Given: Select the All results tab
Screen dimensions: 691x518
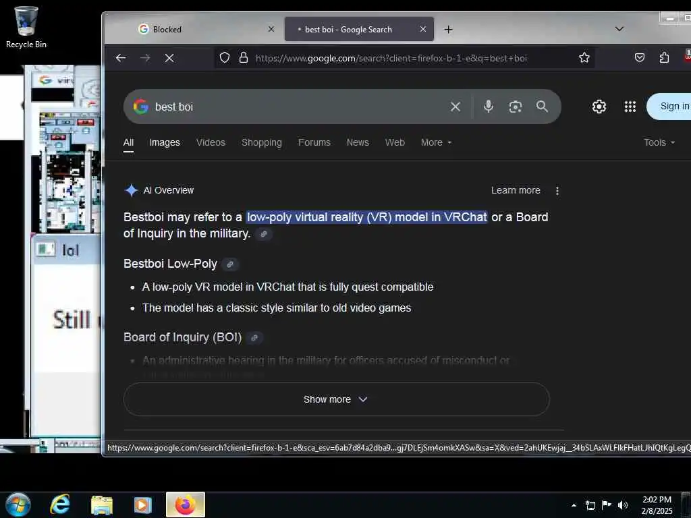Looking at the screenshot, I should pos(128,142).
